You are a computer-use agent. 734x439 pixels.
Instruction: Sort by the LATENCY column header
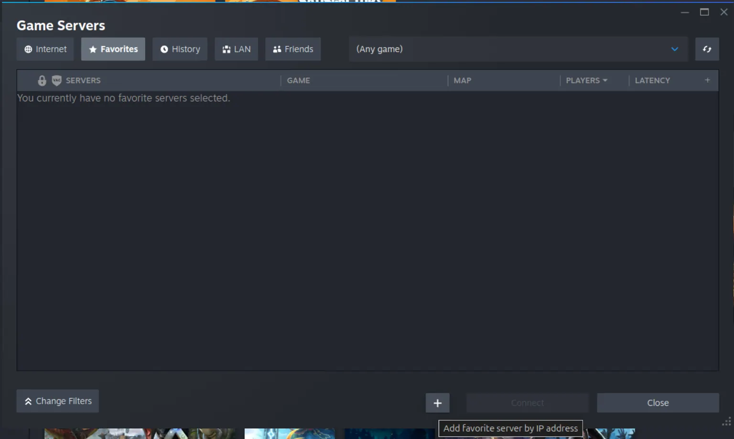coord(652,81)
